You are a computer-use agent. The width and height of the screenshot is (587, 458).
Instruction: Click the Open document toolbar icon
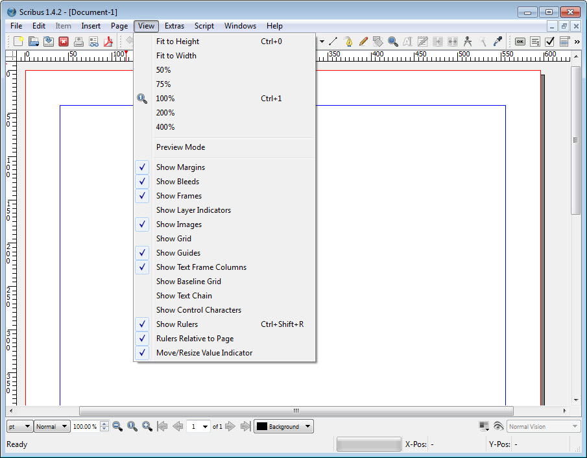point(34,41)
